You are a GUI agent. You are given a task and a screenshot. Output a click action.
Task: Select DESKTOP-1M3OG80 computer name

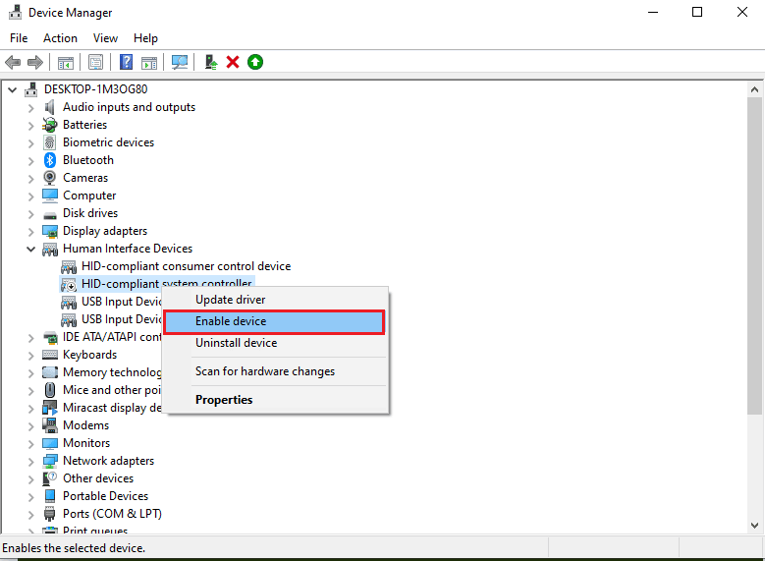coord(95,89)
